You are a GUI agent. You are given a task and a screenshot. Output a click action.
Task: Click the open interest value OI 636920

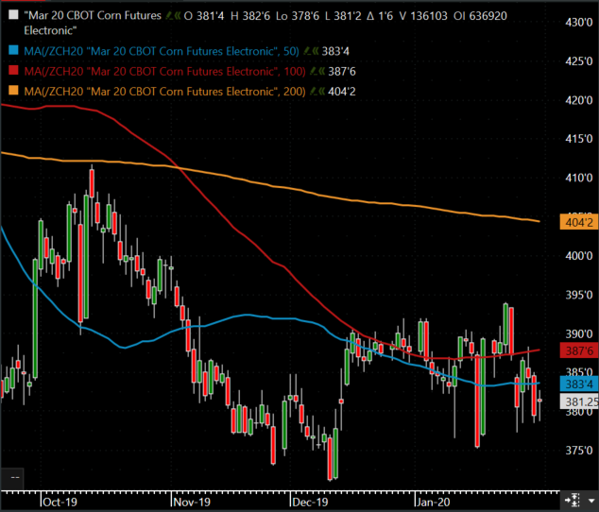click(x=480, y=16)
